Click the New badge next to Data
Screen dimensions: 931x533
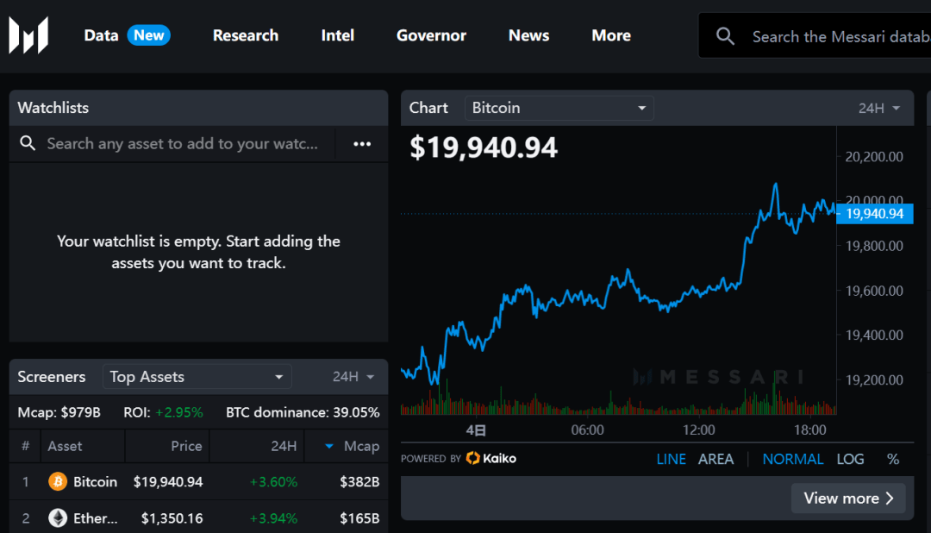click(148, 35)
